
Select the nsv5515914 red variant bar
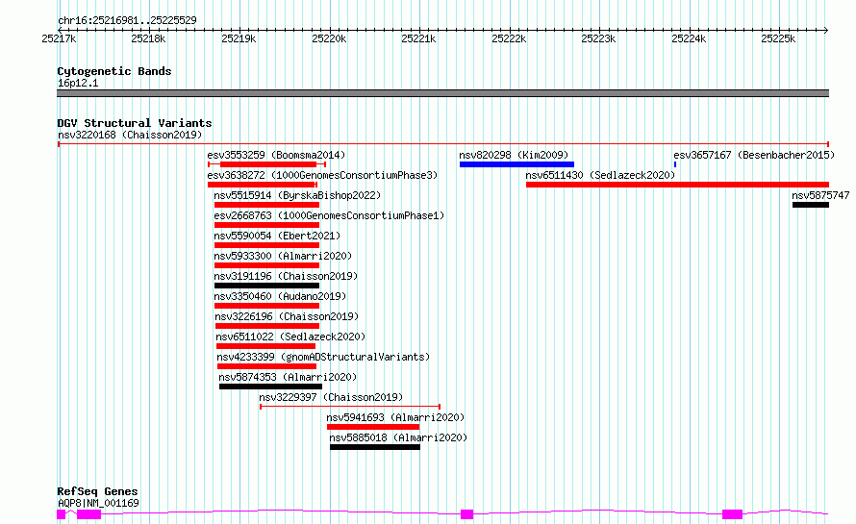click(x=266, y=205)
